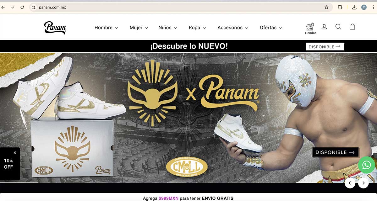The height and width of the screenshot is (201, 377).
Task: Open the Ropa menu
Action: point(197,28)
